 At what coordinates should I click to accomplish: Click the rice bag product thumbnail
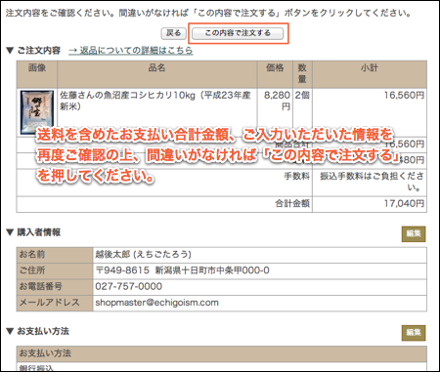pyautogui.click(x=37, y=112)
